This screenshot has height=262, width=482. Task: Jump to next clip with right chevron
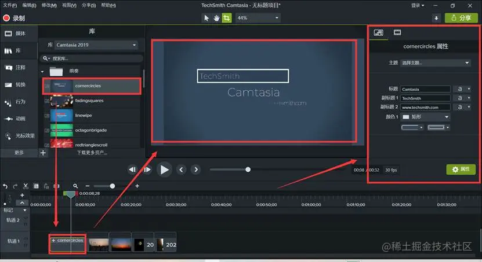196,169
